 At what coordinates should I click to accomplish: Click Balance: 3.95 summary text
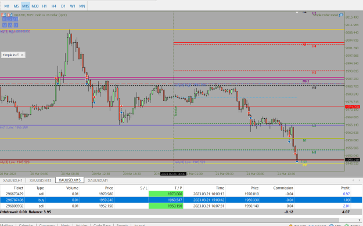pyautogui.click(x=40, y=212)
